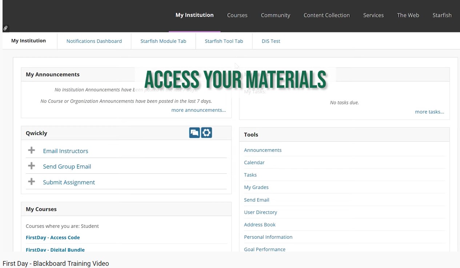Open Qwickly settings gear icon
The image size is (460, 268).
(x=207, y=133)
